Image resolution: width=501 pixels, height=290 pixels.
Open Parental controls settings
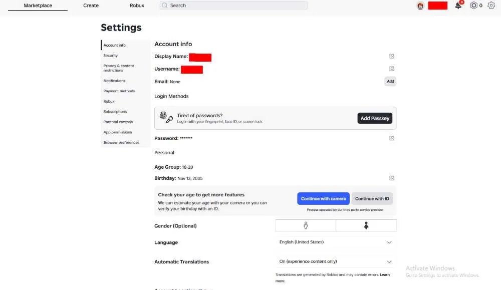(118, 122)
